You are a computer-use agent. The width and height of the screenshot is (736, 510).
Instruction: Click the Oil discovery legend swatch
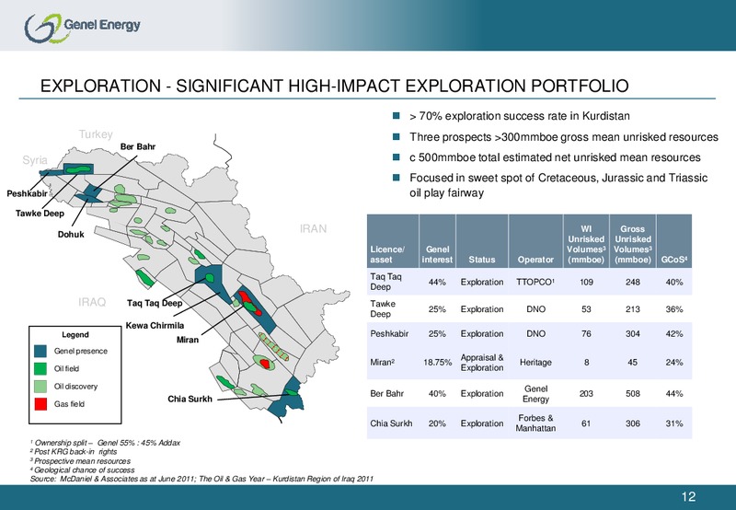[40, 387]
